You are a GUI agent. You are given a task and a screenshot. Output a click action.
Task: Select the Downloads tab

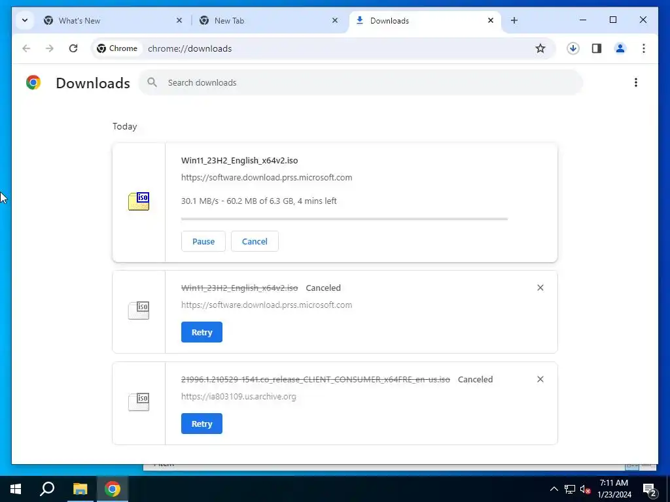(425, 20)
